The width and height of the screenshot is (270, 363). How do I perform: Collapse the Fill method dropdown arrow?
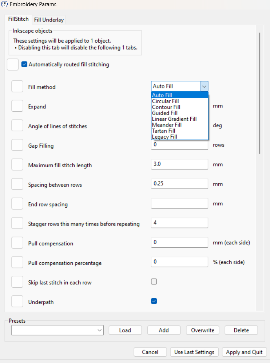204,86
